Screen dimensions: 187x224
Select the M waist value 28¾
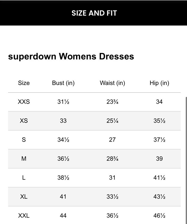pos(112,159)
